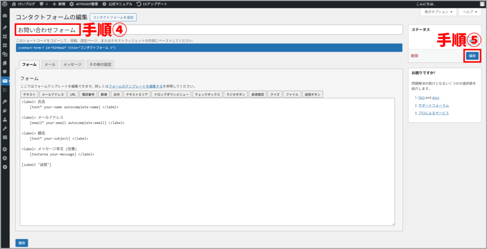Switch to the メール tab
487x249 pixels.
click(x=50, y=64)
